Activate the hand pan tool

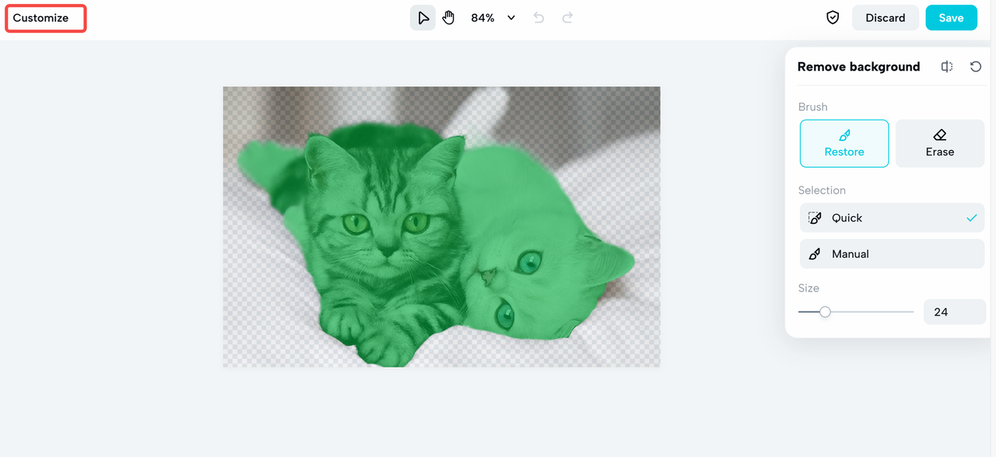point(449,18)
